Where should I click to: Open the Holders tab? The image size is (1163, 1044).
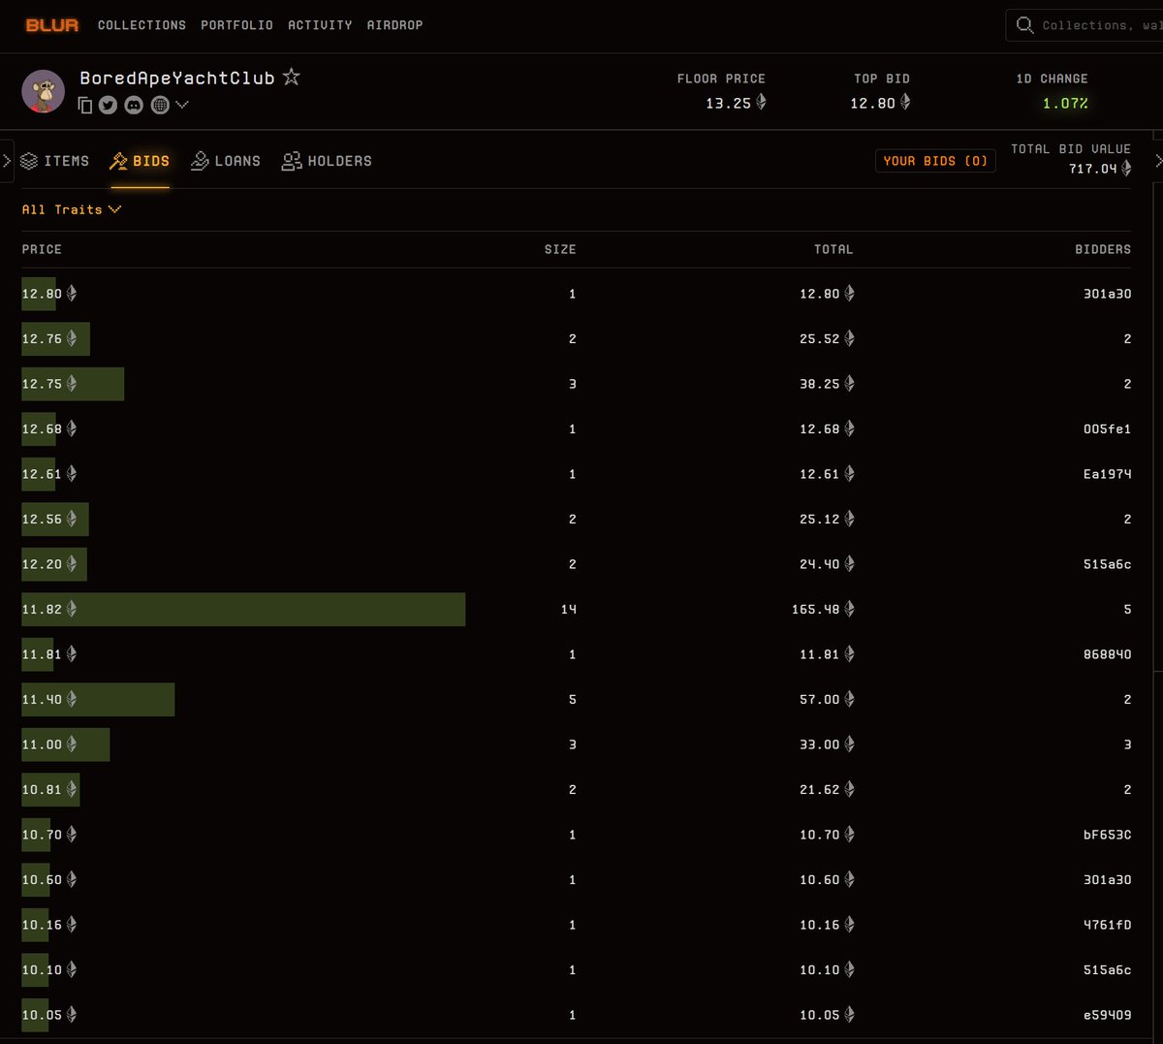[x=327, y=161]
